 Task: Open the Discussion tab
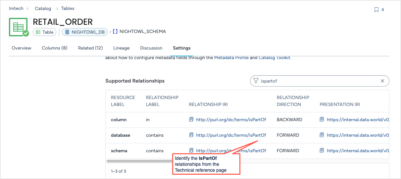click(x=151, y=48)
